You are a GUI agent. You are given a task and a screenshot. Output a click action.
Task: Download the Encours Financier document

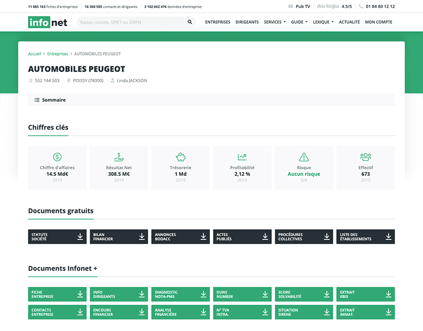pos(118,312)
